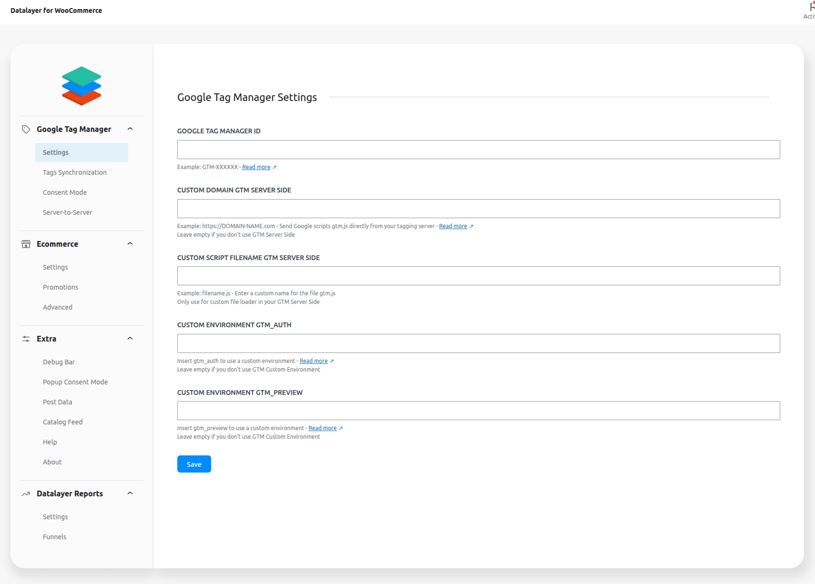This screenshot has height=584, width=815.
Task: Open Ecommerce Promotions page
Action: pyautogui.click(x=61, y=287)
